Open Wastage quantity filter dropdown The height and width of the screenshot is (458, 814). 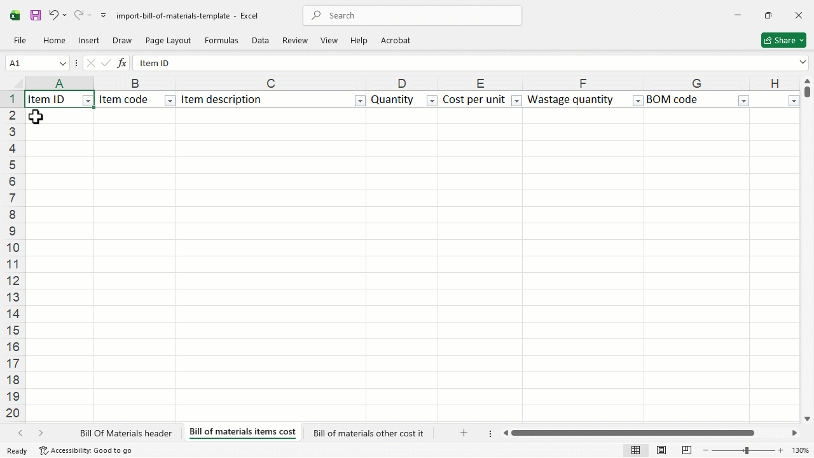tap(638, 101)
